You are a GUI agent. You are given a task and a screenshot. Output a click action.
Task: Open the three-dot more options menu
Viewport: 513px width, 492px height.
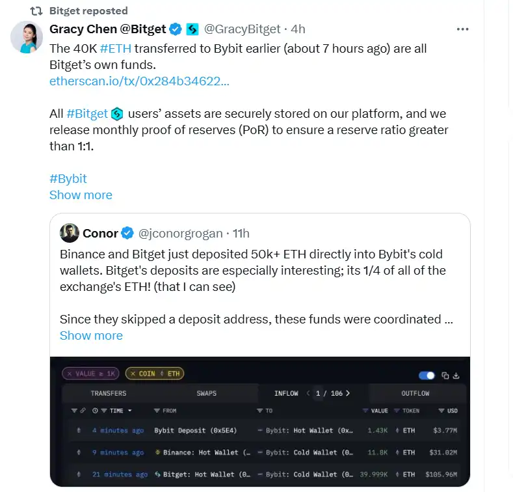point(462,29)
